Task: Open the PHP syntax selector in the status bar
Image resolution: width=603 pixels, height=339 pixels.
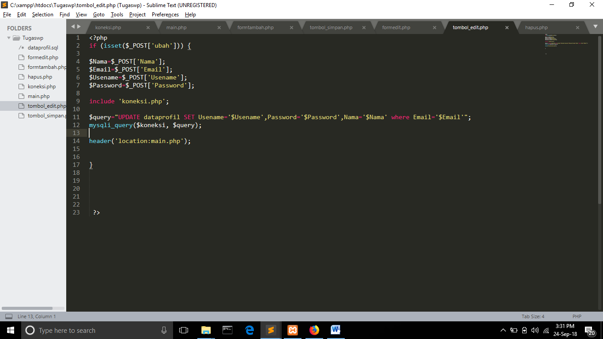Action: [x=577, y=316]
